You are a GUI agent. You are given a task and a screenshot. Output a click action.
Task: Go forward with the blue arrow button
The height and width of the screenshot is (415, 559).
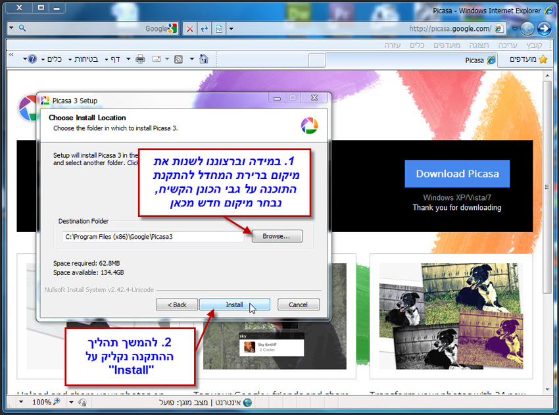coord(544,28)
